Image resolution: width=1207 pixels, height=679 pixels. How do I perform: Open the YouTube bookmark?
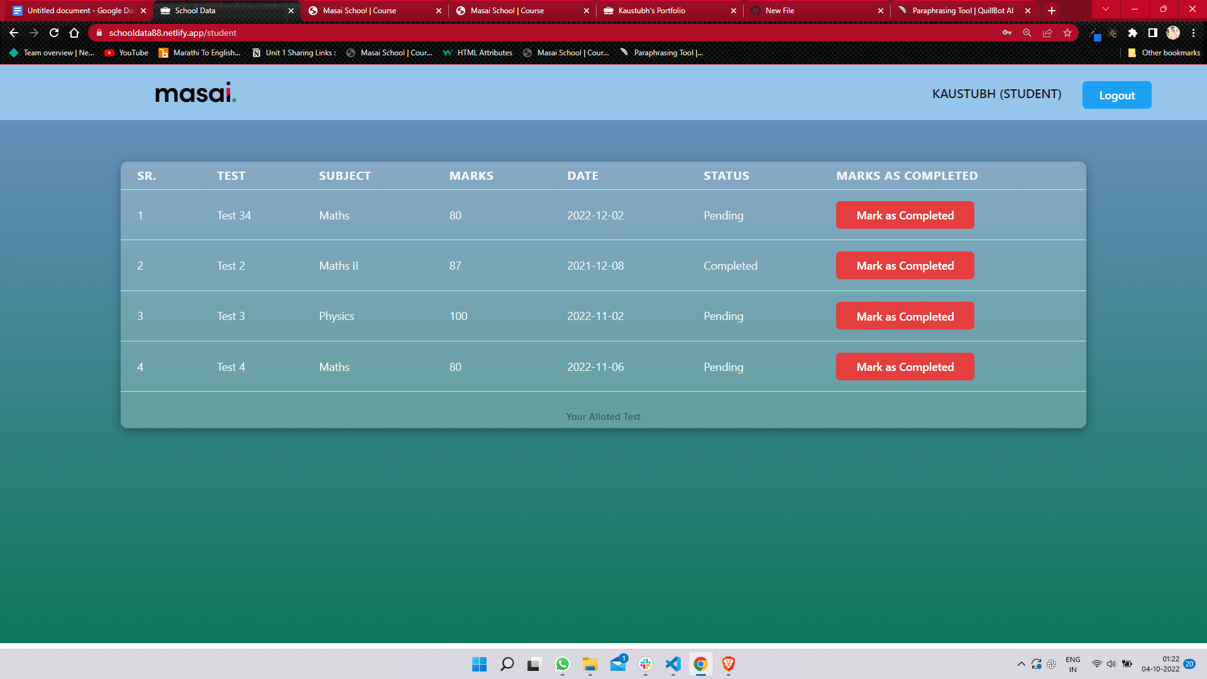[126, 53]
